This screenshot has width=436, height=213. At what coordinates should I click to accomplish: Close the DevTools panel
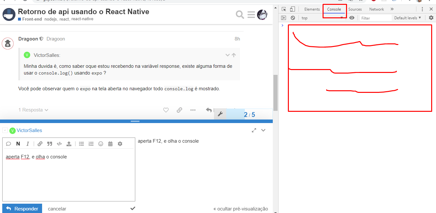pyautogui.click(x=431, y=9)
